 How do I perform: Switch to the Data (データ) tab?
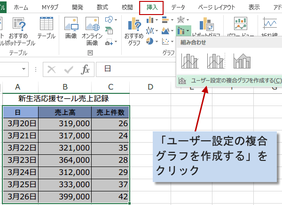click(x=178, y=7)
